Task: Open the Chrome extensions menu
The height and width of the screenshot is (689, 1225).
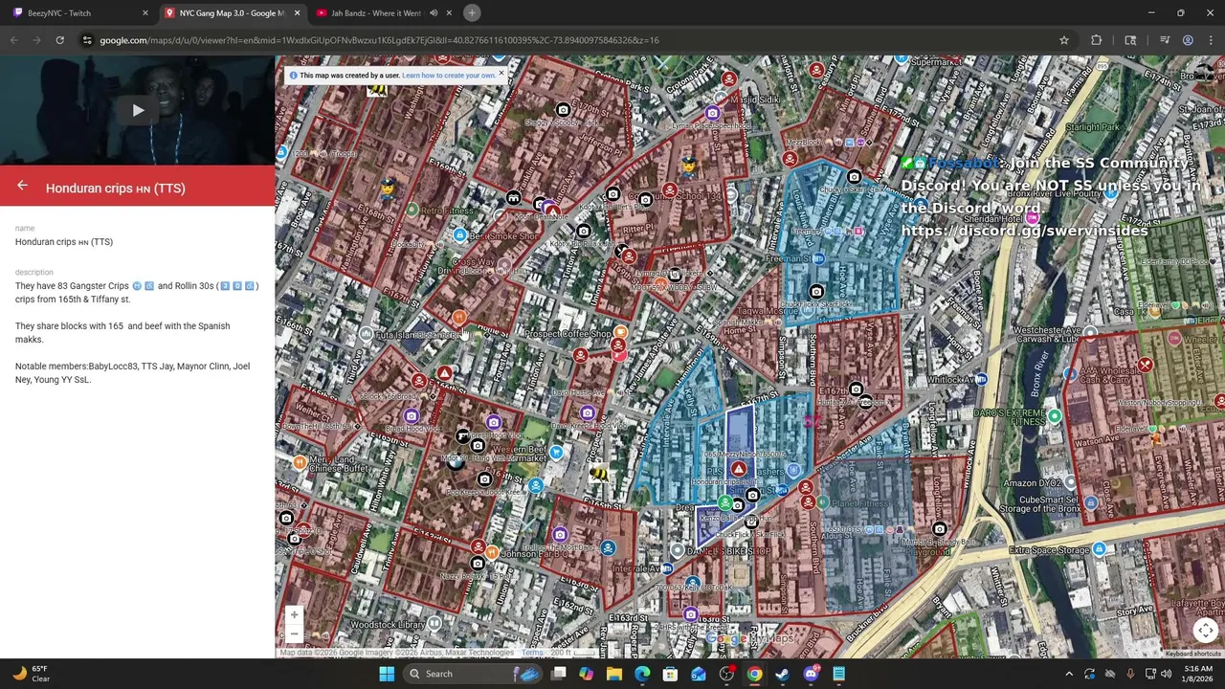Action: tap(1097, 40)
